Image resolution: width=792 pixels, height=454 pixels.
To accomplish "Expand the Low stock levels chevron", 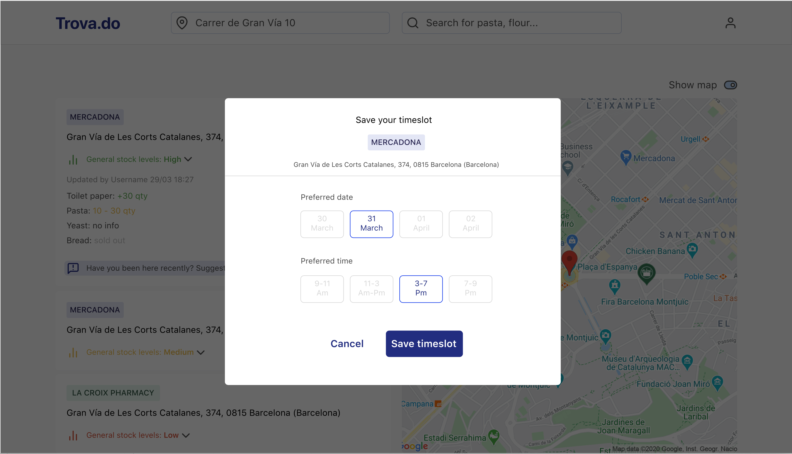I will (x=186, y=435).
